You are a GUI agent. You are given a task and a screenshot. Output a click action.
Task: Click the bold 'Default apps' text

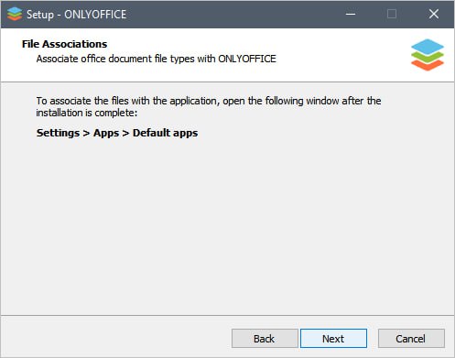point(165,133)
